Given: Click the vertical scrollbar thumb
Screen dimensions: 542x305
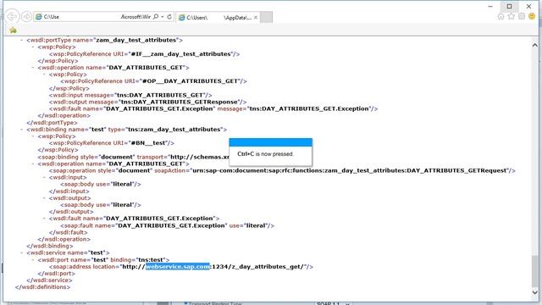Looking at the screenshot, I should coord(534,271).
